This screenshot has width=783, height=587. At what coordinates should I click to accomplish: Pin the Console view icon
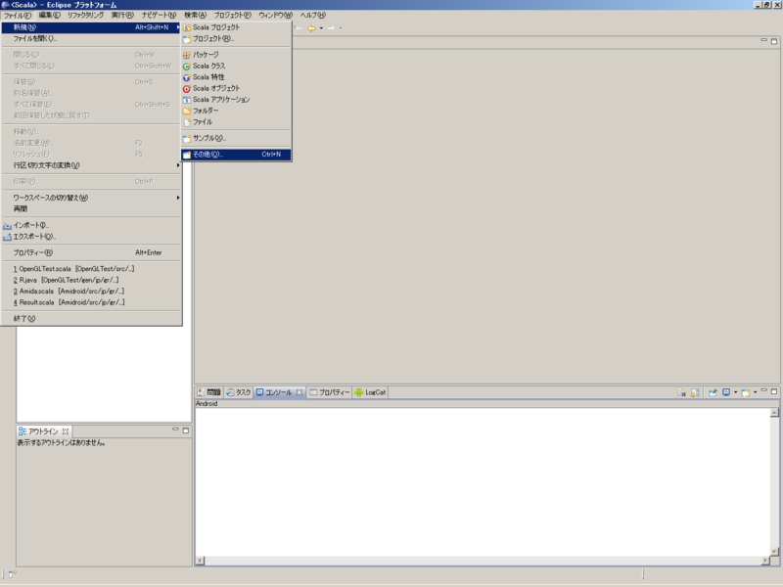(713, 390)
